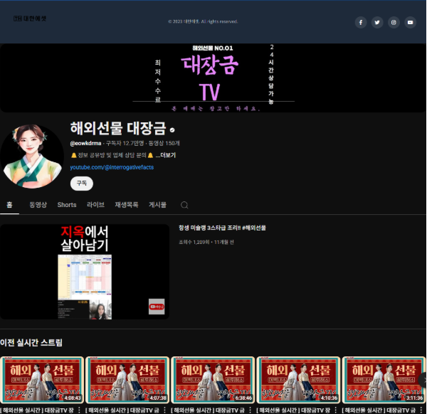Open the channel avatar of the hanbok woman

click(32, 156)
